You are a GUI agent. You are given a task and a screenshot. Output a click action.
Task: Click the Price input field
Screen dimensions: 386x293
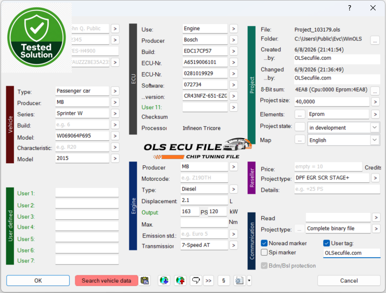click(328, 167)
